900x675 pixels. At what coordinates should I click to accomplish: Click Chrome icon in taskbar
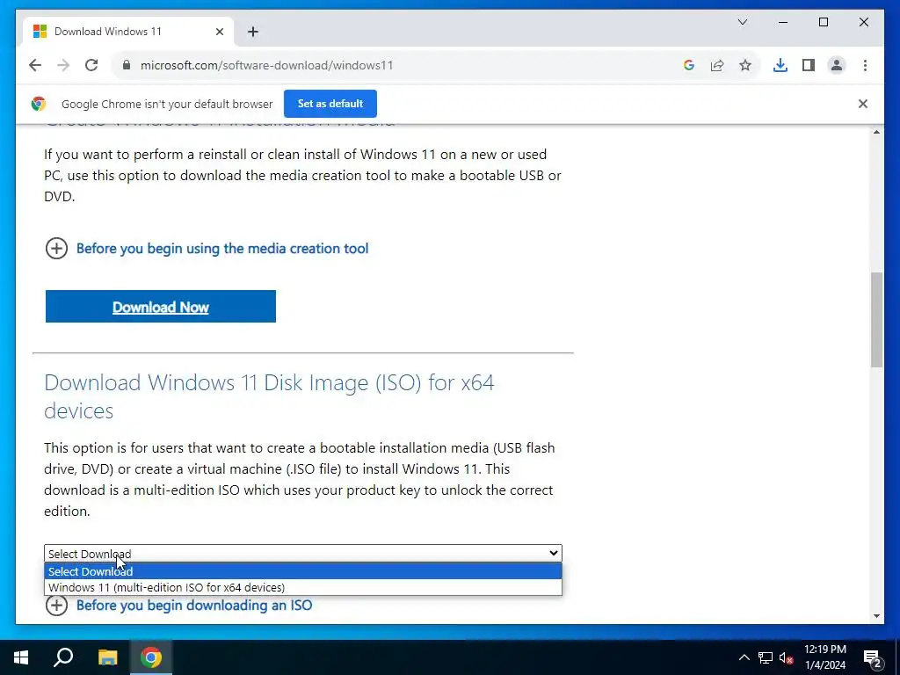coord(151,657)
